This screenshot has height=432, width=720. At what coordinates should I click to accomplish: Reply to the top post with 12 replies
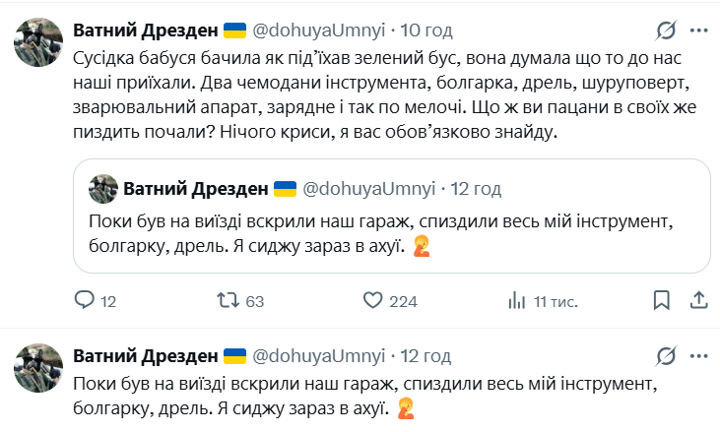(x=86, y=300)
